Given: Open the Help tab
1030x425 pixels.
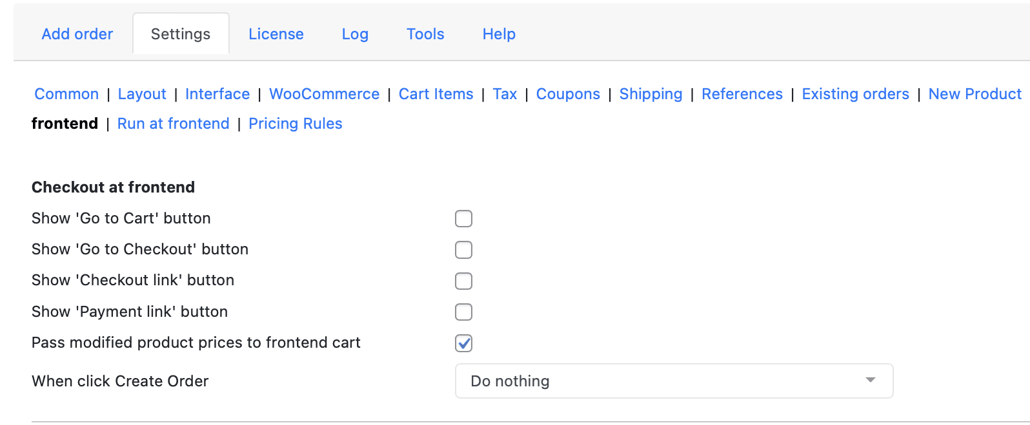Looking at the screenshot, I should (x=499, y=34).
